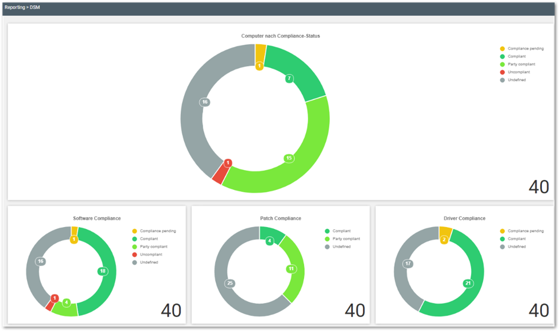Click value badge 11 in Patch Compliance donut
The image size is (559, 331).
[291, 269]
